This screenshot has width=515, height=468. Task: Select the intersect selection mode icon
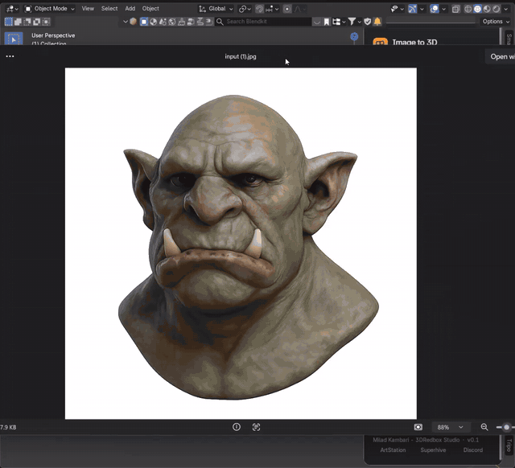tap(46, 22)
